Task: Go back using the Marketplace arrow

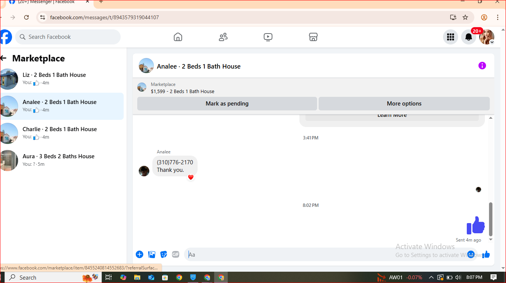Action: pos(3,58)
